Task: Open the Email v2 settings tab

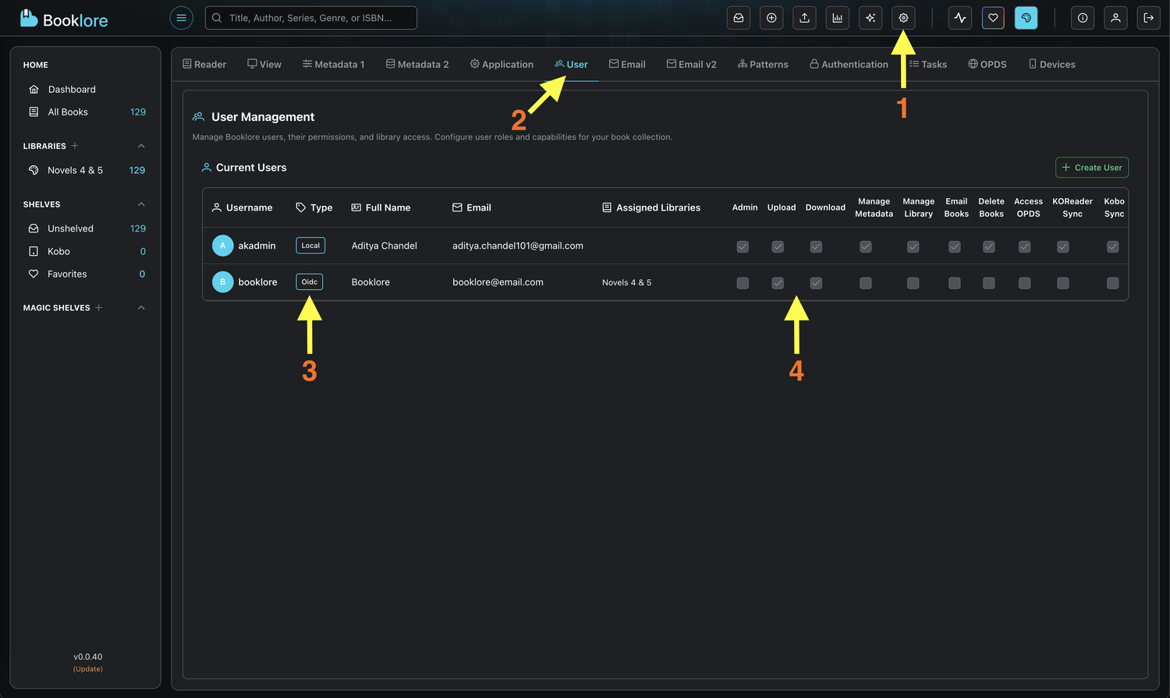Action: [691, 65]
